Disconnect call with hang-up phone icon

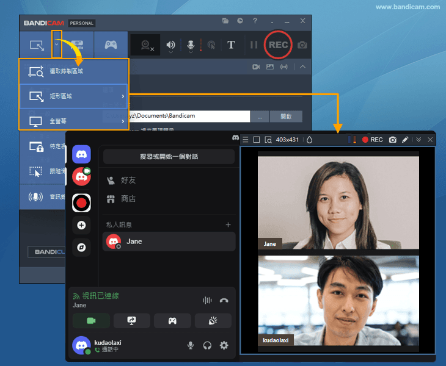pyautogui.click(x=224, y=300)
